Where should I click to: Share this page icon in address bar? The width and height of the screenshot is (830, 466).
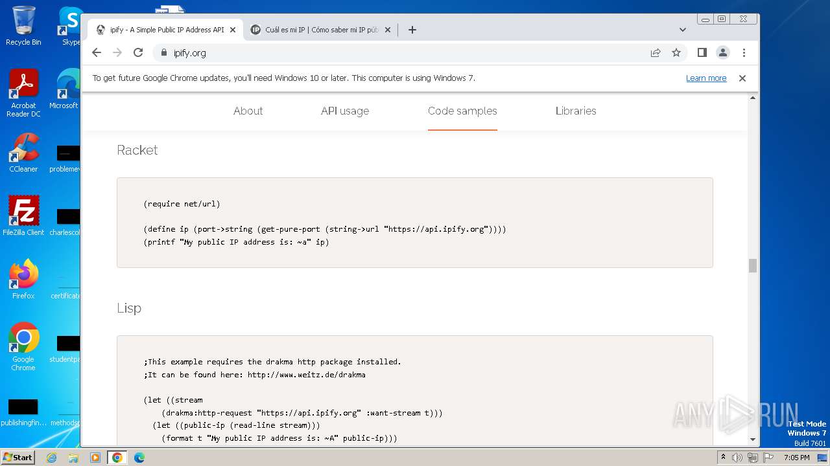pos(656,52)
